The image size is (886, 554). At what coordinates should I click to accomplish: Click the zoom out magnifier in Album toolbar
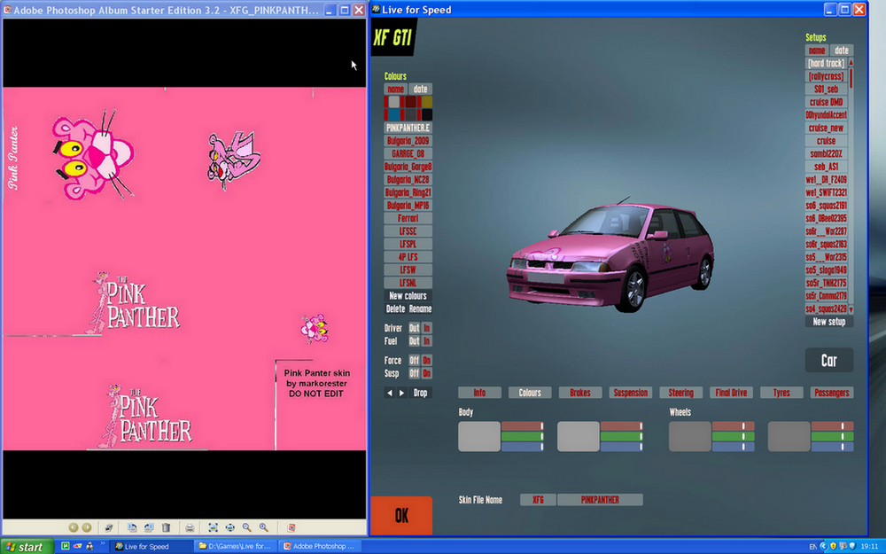[x=247, y=527]
